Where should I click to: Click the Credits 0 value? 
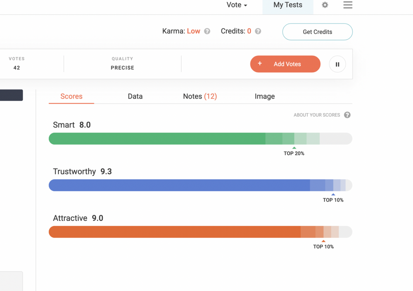coord(249,31)
